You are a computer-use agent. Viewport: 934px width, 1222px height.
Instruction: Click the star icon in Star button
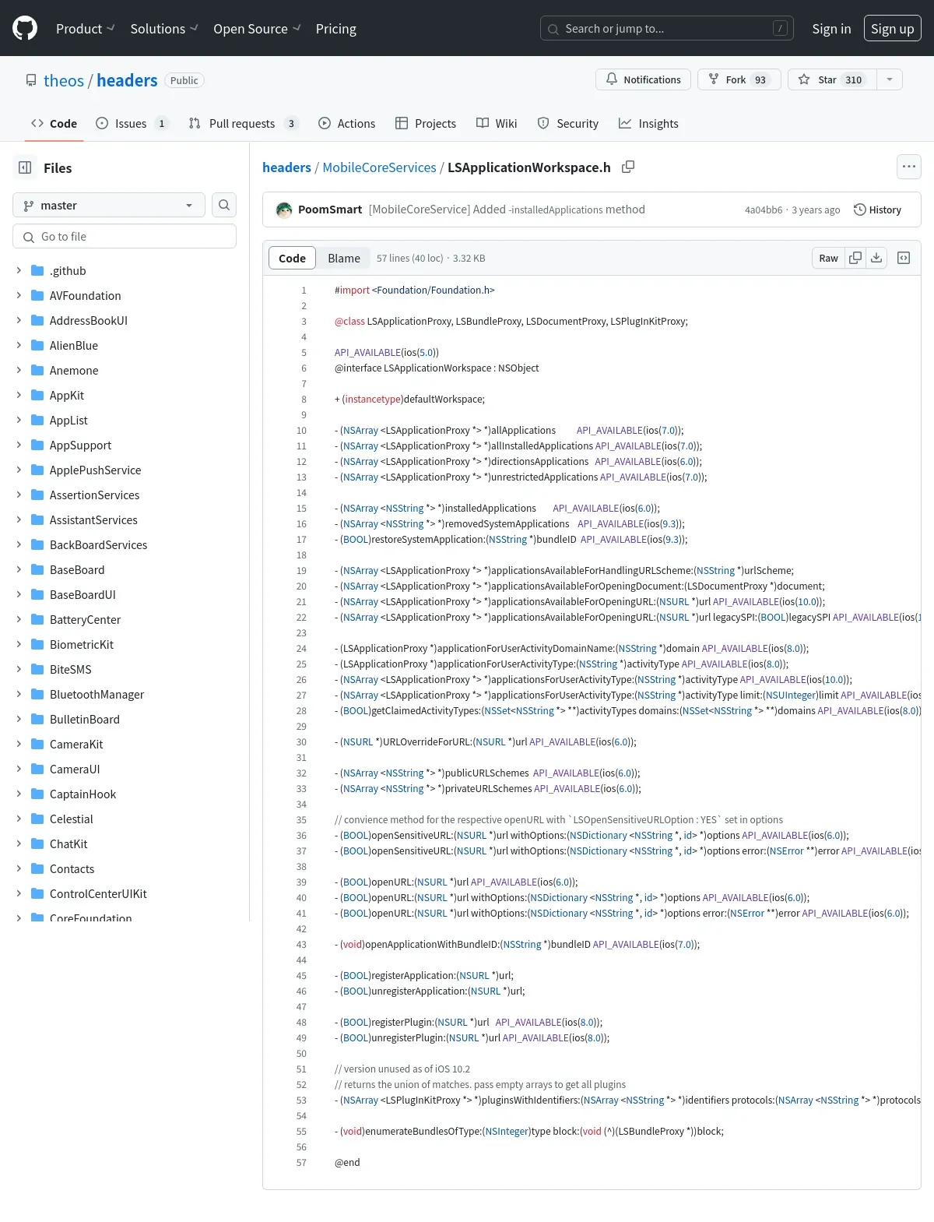click(x=804, y=79)
